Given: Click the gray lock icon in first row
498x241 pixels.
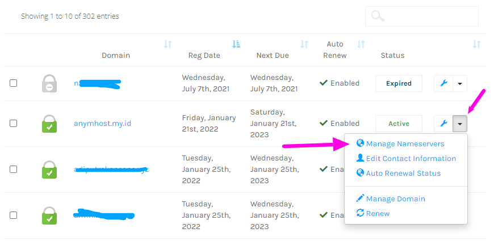Looking at the screenshot, I should click(x=49, y=83).
